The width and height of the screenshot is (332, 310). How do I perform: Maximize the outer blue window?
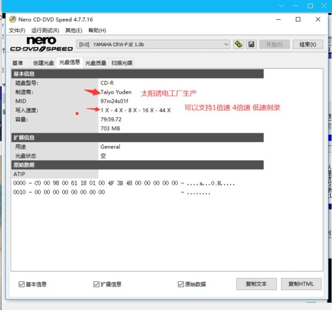310,6
